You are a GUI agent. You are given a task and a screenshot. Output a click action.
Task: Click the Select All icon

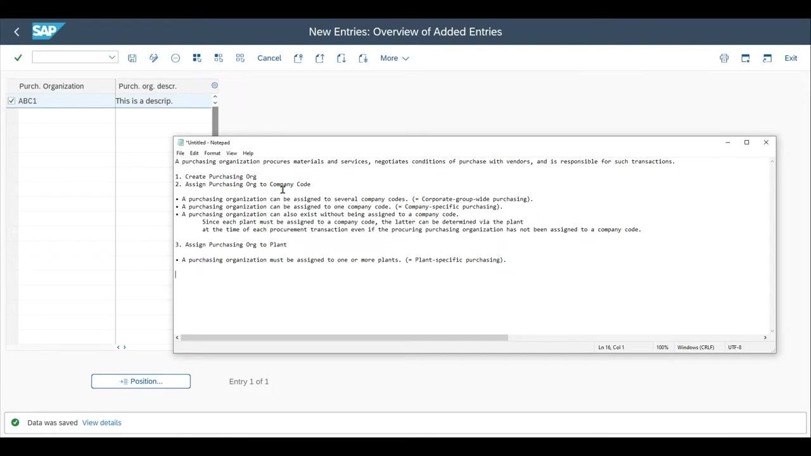pos(197,58)
